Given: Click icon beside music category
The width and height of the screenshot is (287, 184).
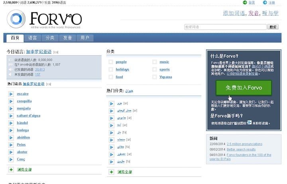Looking at the screenshot, I should (x=155, y=62).
